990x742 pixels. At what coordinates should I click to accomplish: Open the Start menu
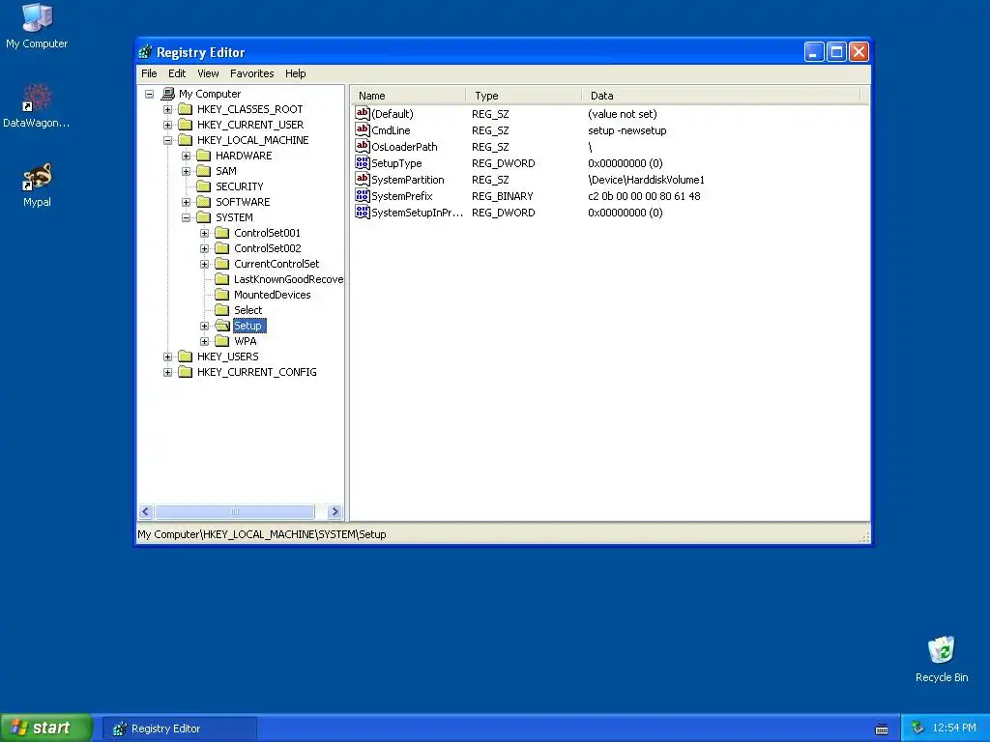pos(46,728)
